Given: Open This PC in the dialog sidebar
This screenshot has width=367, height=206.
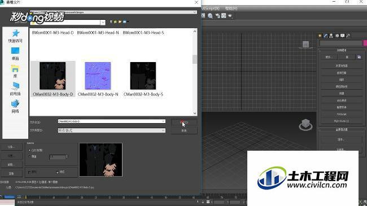Looking at the screenshot, I should point(15,89).
